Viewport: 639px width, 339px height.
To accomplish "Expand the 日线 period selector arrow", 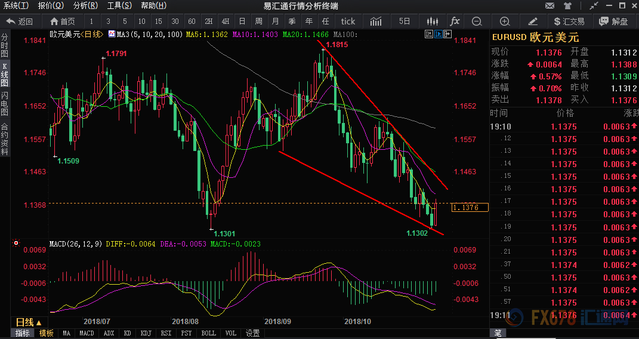I will pos(39,322).
